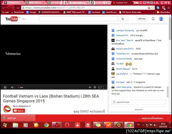The image size is (172, 134).
Task: Switch to GUNNERTHAI browser tab
Action: pyautogui.click(x=13, y=3)
